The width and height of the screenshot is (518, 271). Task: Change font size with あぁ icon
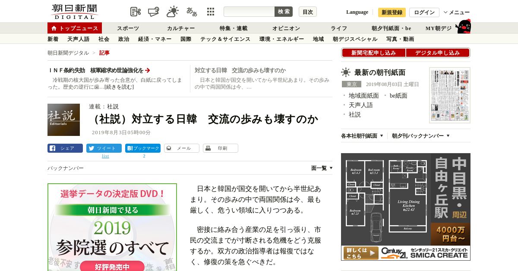pos(192,12)
